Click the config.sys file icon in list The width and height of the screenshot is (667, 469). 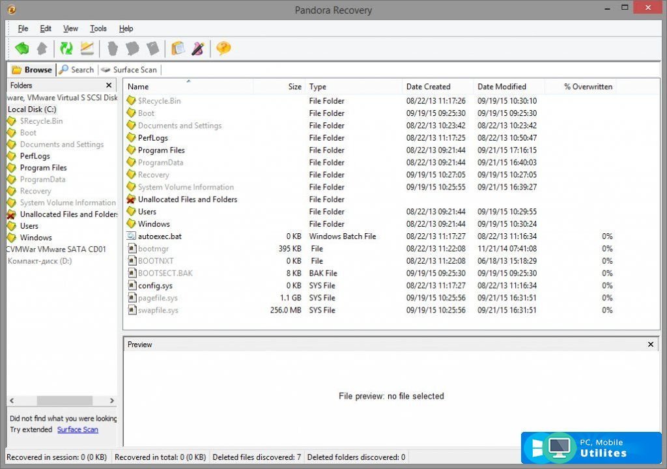pyautogui.click(x=132, y=285)
